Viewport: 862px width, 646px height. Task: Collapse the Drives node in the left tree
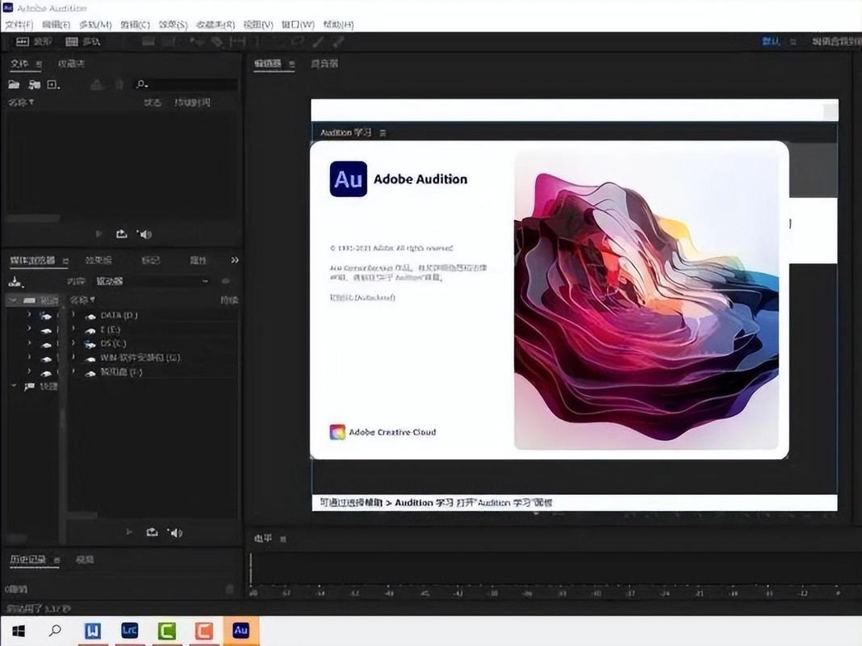13,300
